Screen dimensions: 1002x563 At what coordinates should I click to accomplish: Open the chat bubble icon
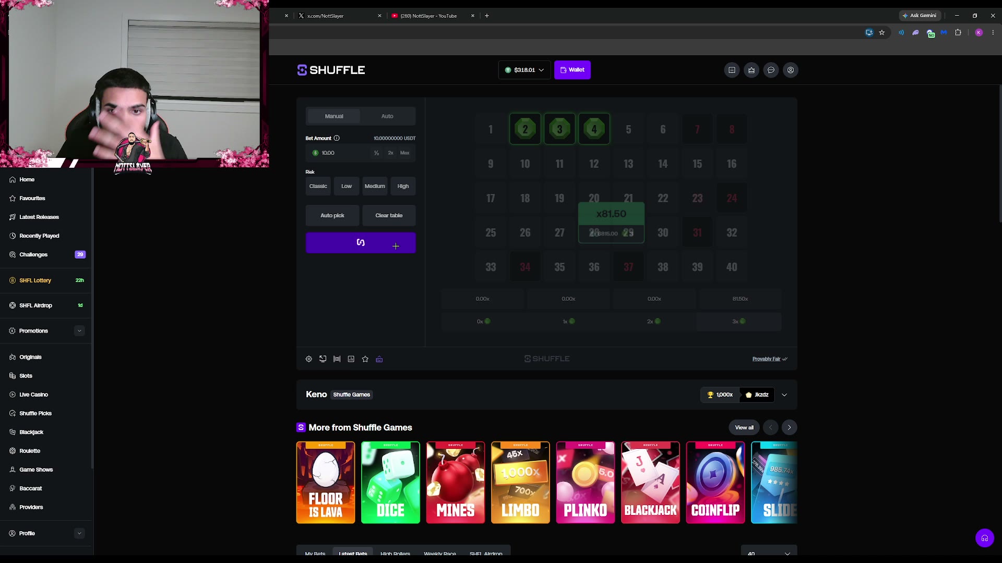[771, 70]
